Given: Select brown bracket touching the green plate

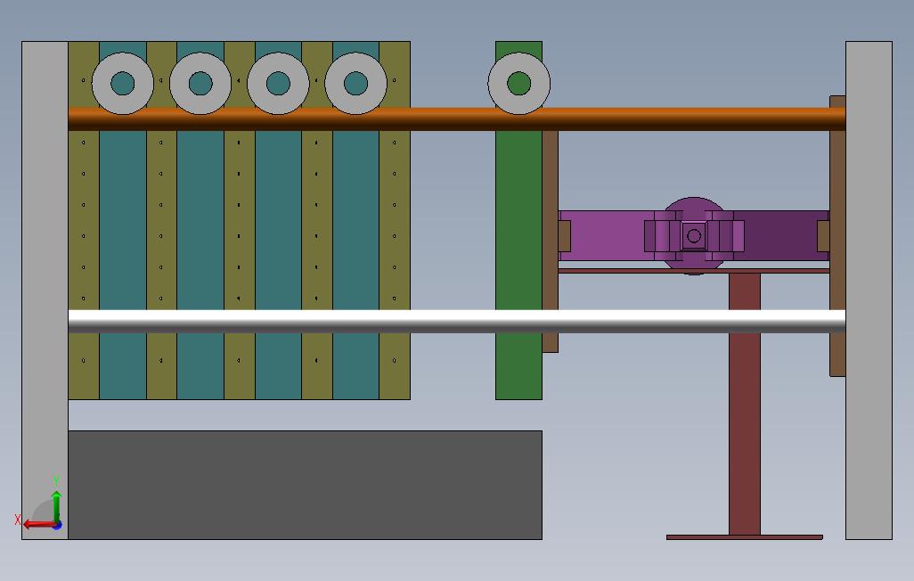Looking at the screenshot, I should tap(551, 241).
